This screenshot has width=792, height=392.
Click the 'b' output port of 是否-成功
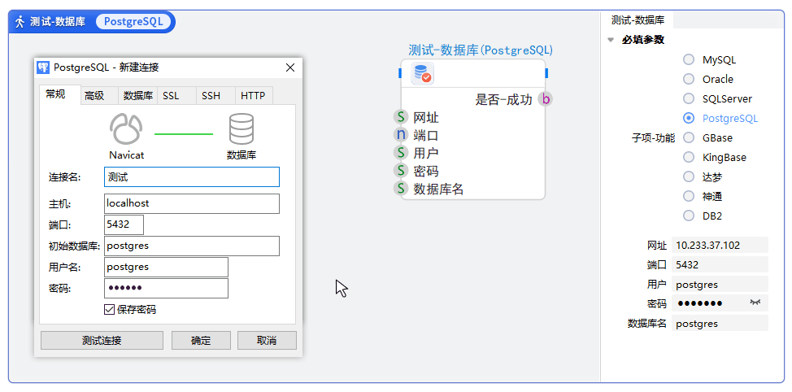(x=546, y=99)
